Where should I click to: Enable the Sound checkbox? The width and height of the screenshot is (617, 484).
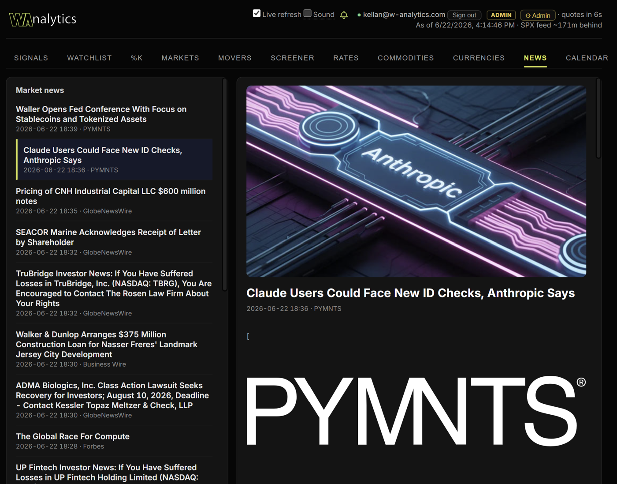(308, 13)
